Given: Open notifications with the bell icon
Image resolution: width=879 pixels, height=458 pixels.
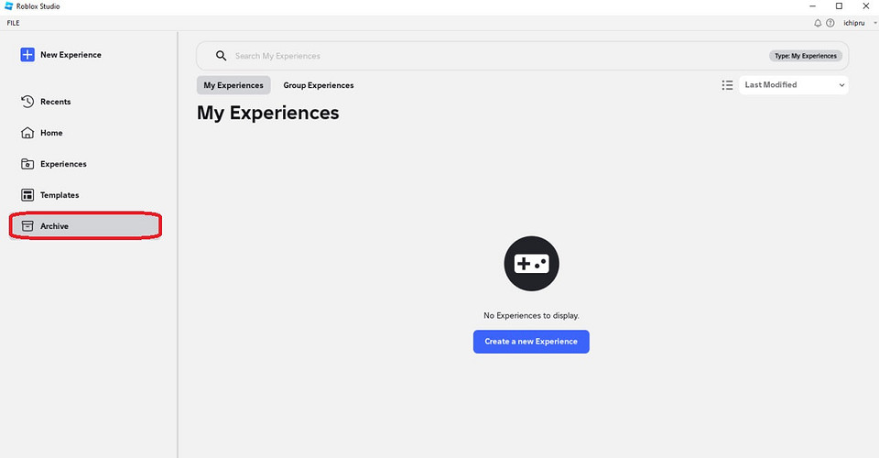Looking at the screenshot, I should point(818,23).
